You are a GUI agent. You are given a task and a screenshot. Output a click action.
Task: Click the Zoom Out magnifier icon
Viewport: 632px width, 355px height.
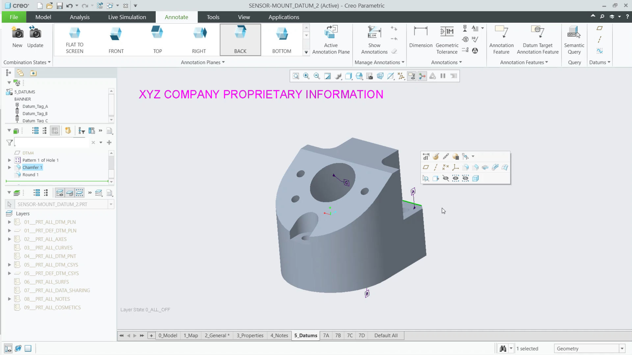(317, 76)
